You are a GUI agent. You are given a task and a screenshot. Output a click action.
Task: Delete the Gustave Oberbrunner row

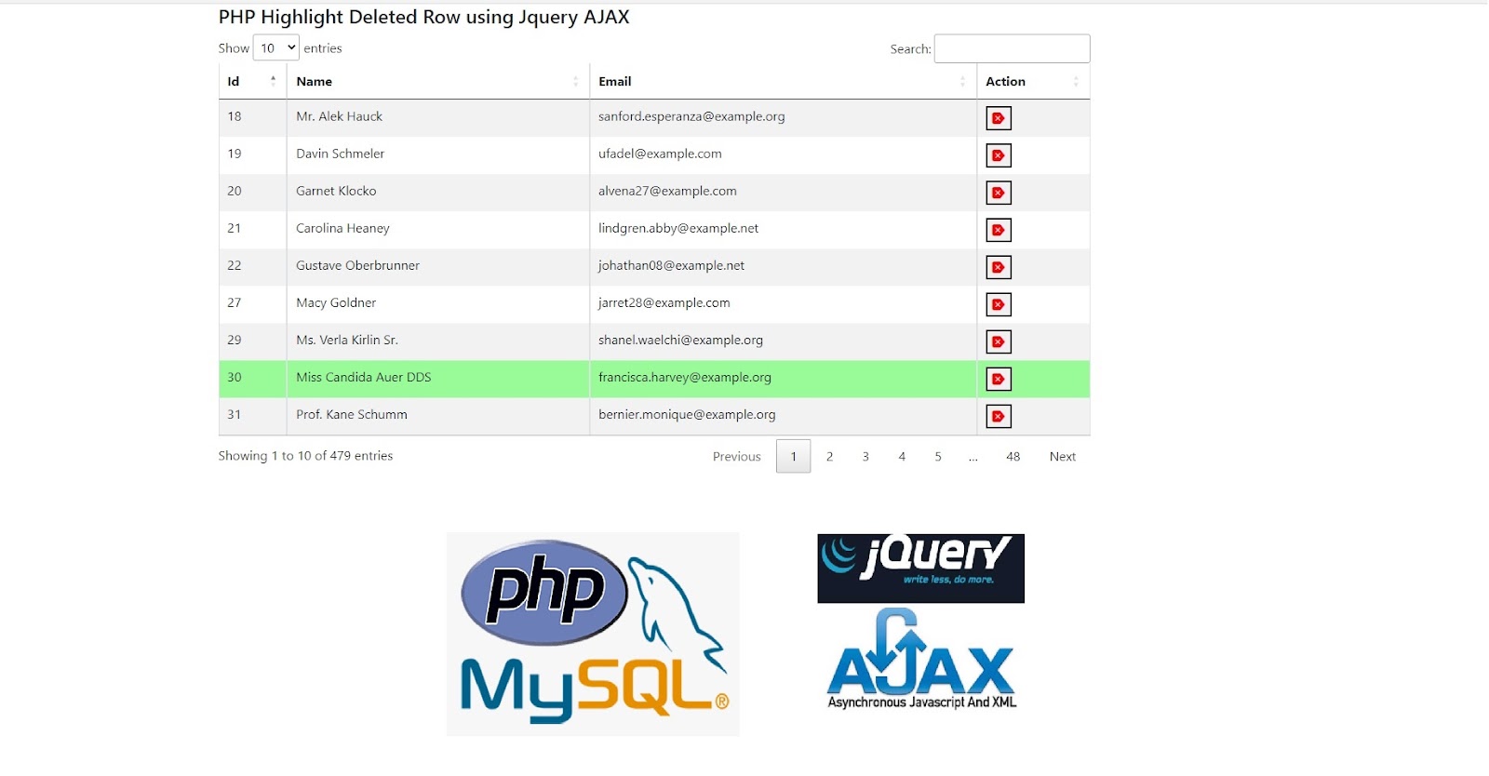tap(999, 267)
